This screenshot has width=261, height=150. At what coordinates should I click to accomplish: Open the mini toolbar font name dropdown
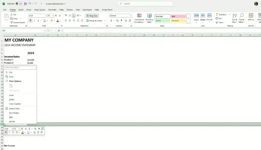(12, 129)
